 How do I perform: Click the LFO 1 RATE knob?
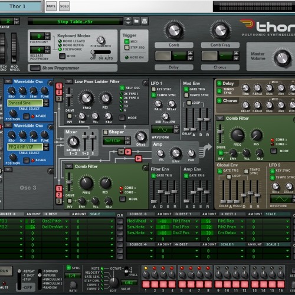coord(158,103)
